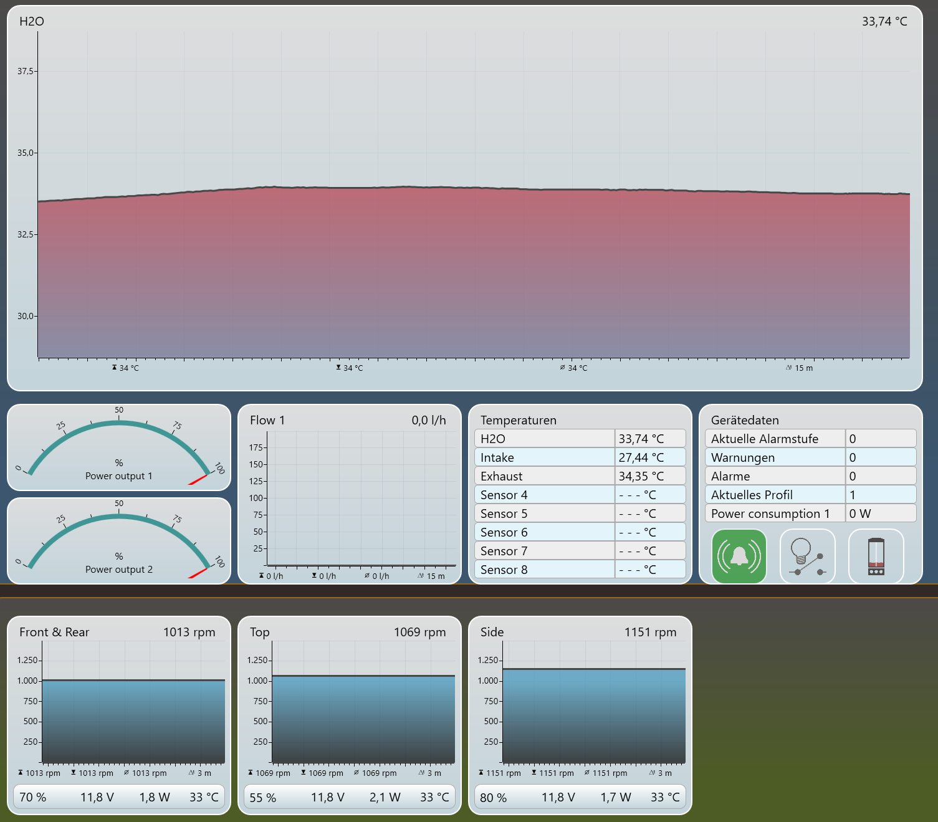
Task: Click the Gerätedaten panel heading
Action: coord(745,420)
